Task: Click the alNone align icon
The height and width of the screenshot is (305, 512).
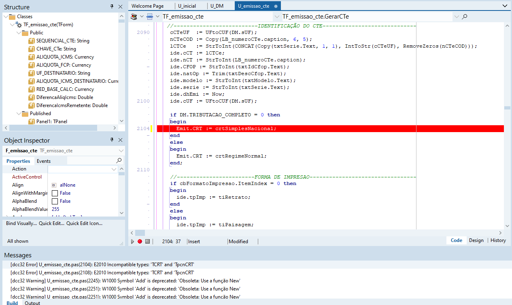Action: coord(54,185)
